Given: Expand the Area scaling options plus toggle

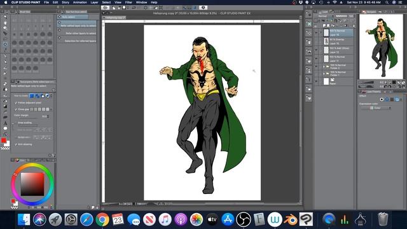Looking at the screenshot, I should [x=13, y=123].
